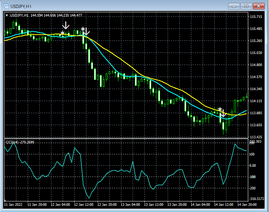This screenshot has height=212, width=269.
Task: Click the USDJPY,H1 window title text
Action: (x=21, y=7)
